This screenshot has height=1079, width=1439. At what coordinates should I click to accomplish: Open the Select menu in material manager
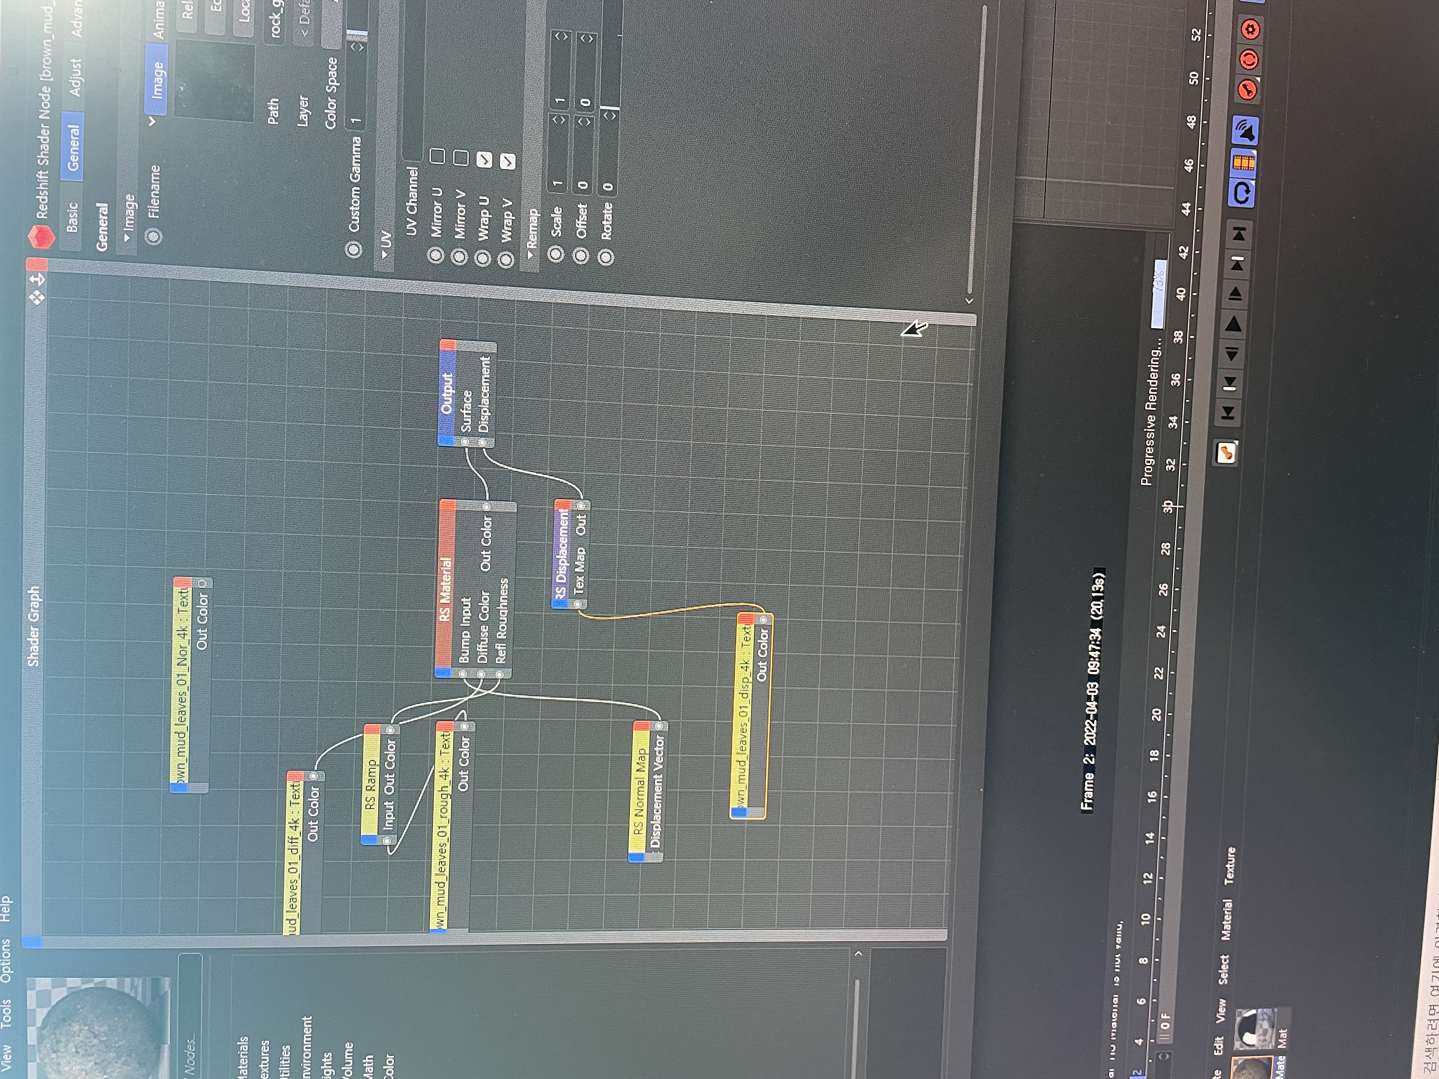pyautogui.click(x=1224, y=969)
